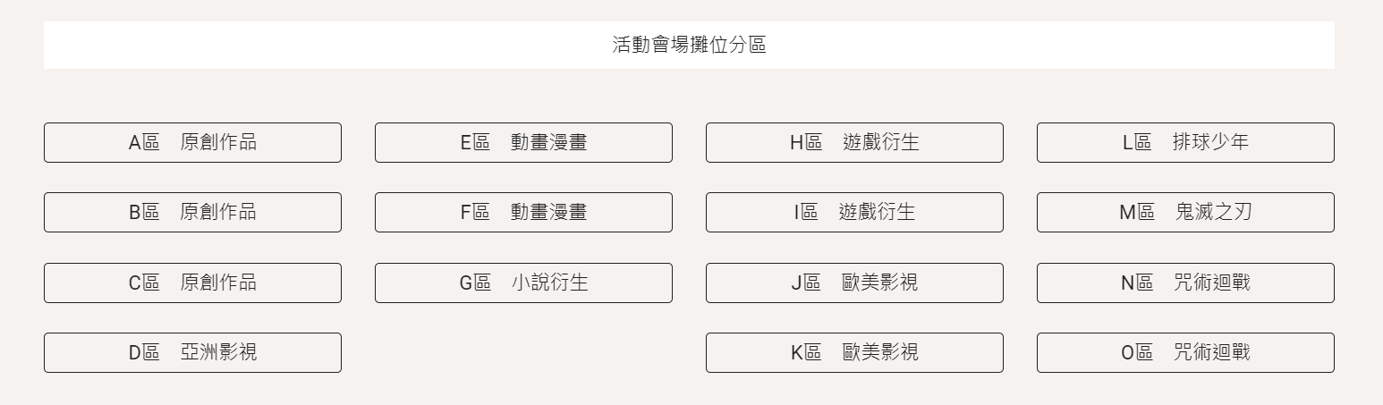Select L區 排球少年 zone

[1185, 142]
